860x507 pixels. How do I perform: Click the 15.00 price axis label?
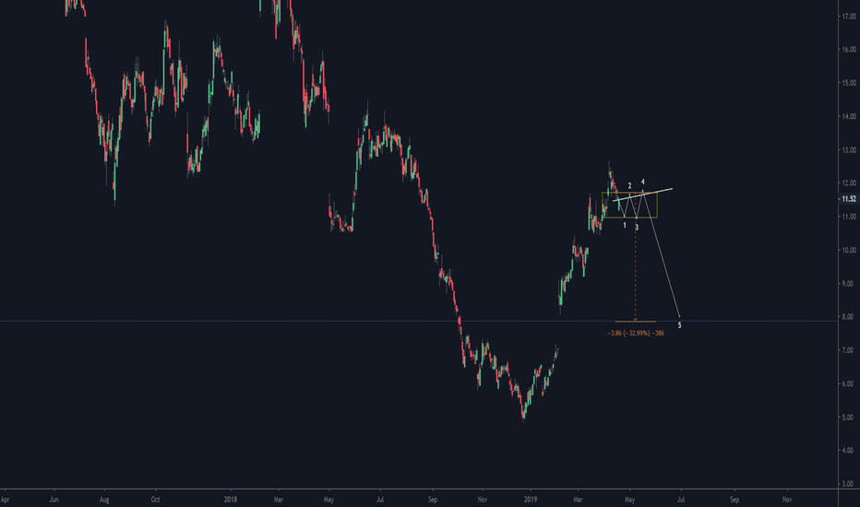(x=849, y=83)
